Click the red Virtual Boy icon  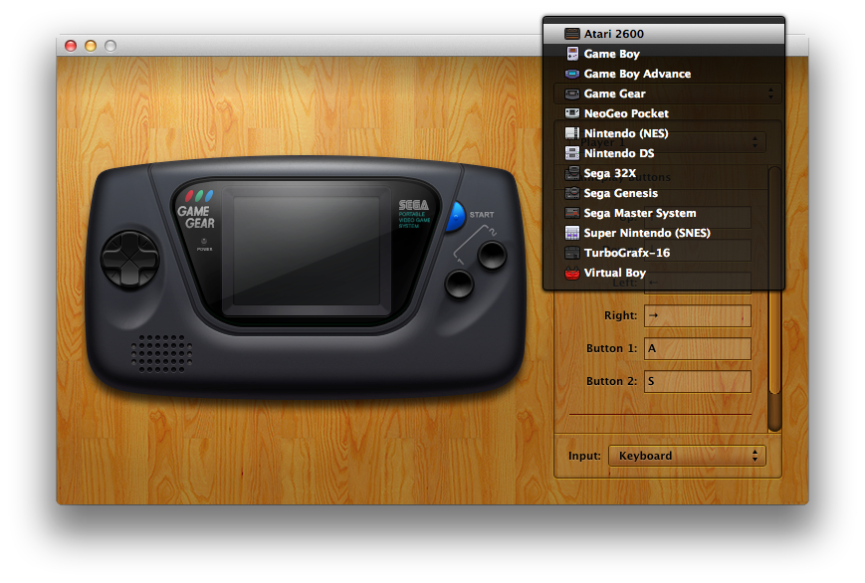(x=572, y=273)
